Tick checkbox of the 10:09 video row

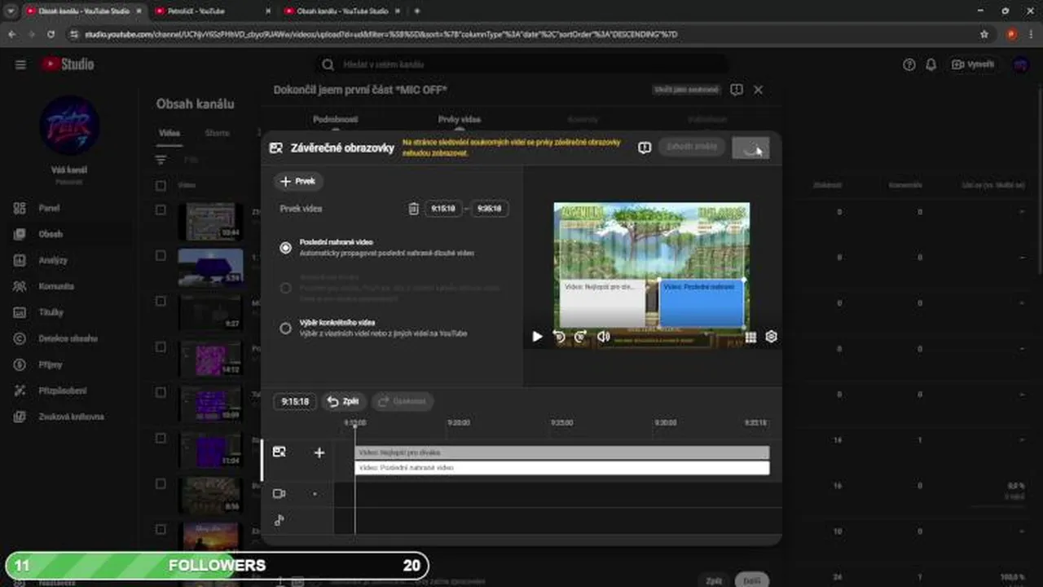coord(161,393)
